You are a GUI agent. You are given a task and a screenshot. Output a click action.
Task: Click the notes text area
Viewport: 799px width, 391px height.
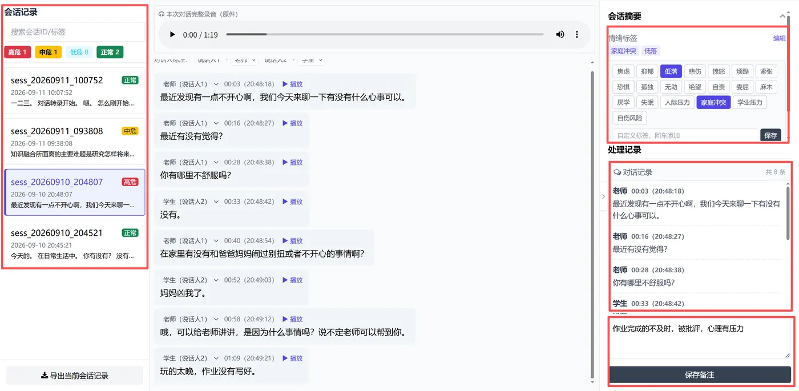pyautogui.click(x=700, y=340)
